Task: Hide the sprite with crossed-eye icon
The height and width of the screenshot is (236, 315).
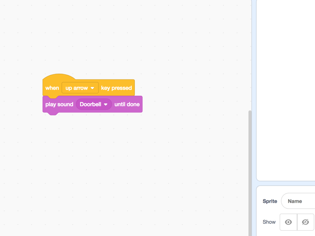Action: click(305, 222)
